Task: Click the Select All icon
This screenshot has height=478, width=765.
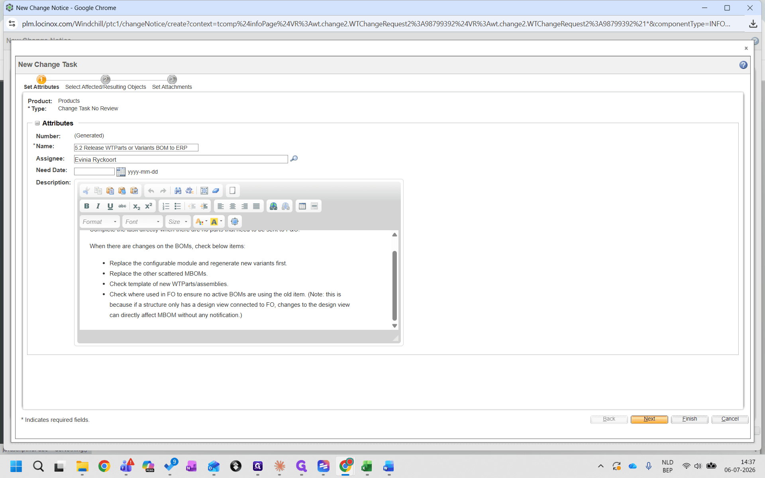Action: (x=204, y=191)
